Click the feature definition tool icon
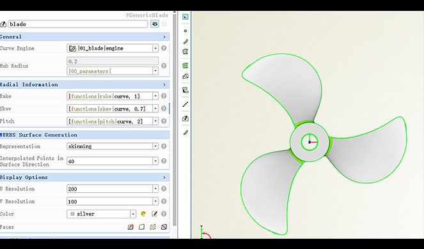 pos(185,90)
